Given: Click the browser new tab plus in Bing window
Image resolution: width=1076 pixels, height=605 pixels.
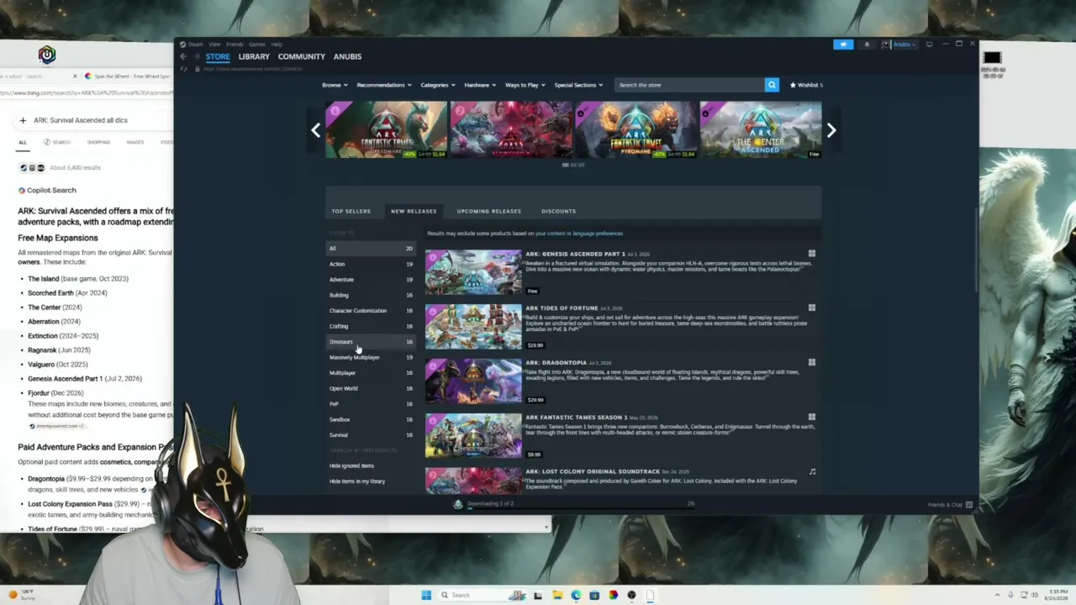Looking at the screenshot, I should click(x=23, y=120).
